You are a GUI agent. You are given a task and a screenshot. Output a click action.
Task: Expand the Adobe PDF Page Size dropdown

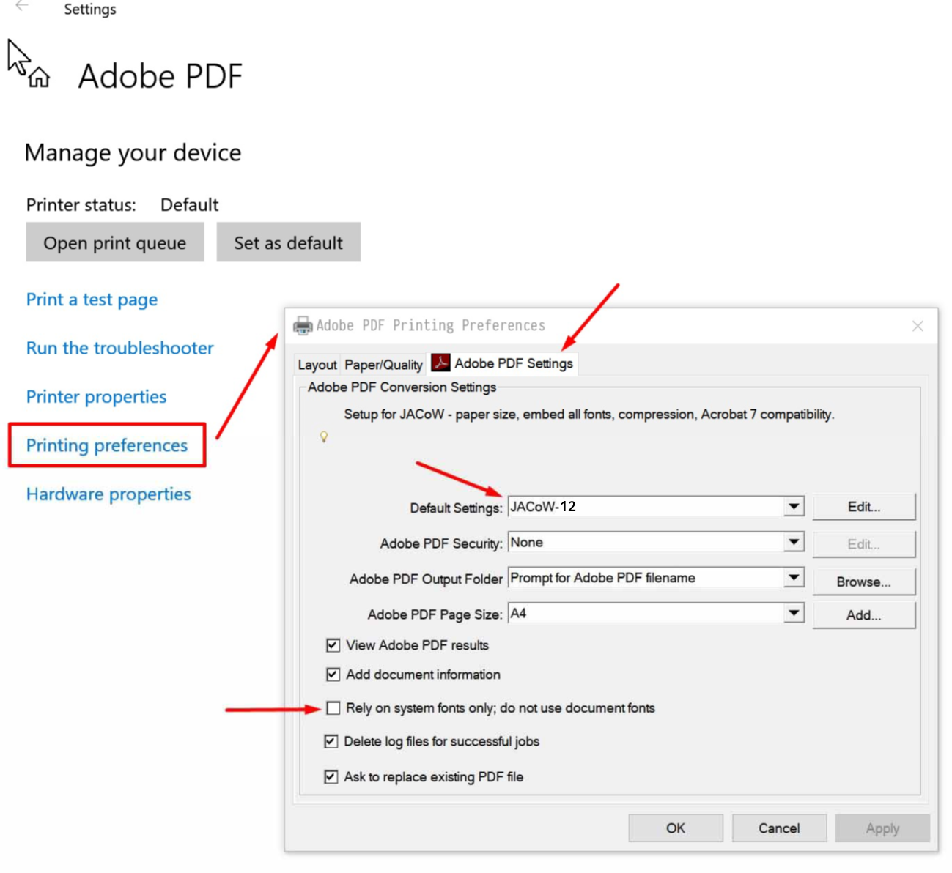(x=793, y=614)
